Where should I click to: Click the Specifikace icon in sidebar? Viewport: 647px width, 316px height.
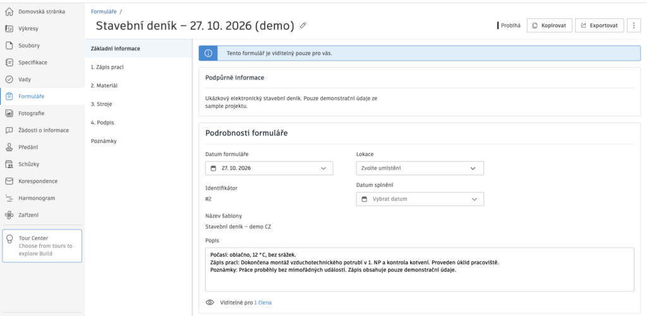(9, 63)
